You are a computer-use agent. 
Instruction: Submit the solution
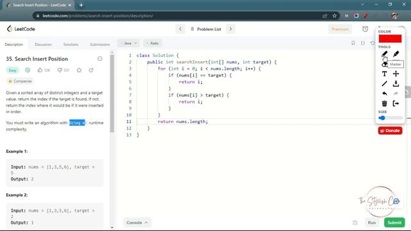(x=394, y=223)
